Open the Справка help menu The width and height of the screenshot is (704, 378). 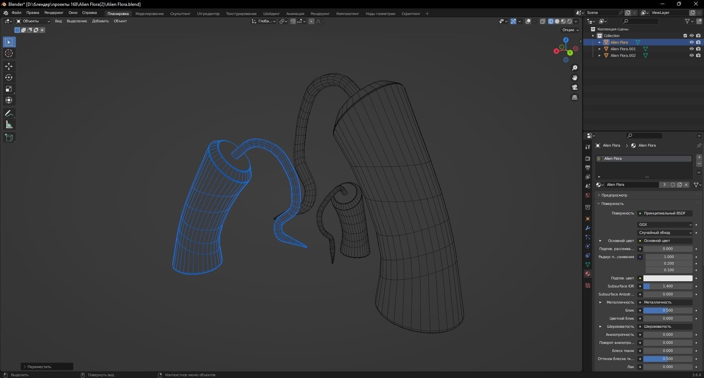point(90,13)
